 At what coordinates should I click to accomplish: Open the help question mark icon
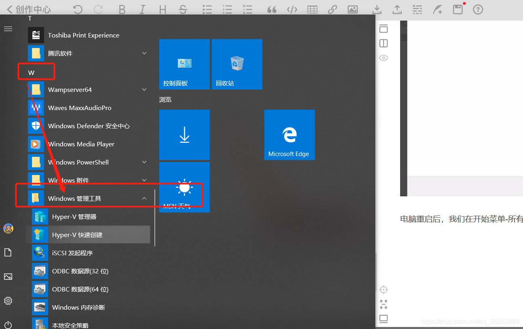478,9
